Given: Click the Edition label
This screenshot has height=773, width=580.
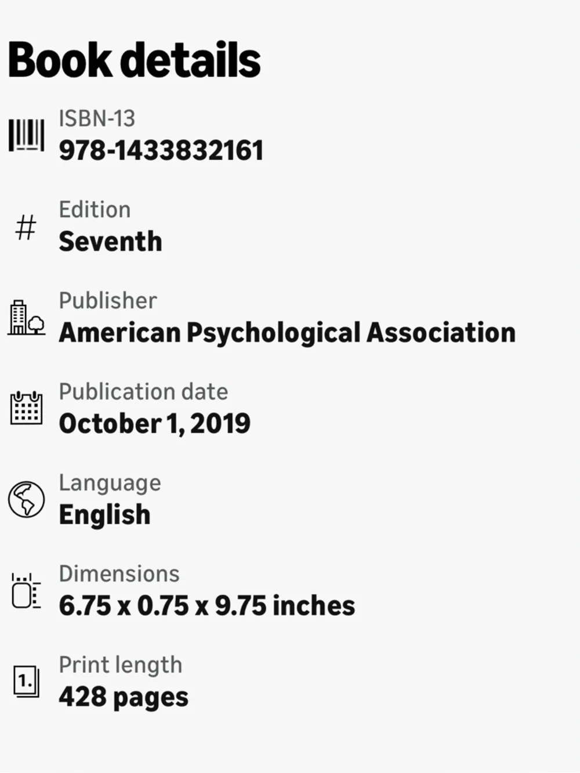Looking at the screenshot, I should tap(95, 210).
